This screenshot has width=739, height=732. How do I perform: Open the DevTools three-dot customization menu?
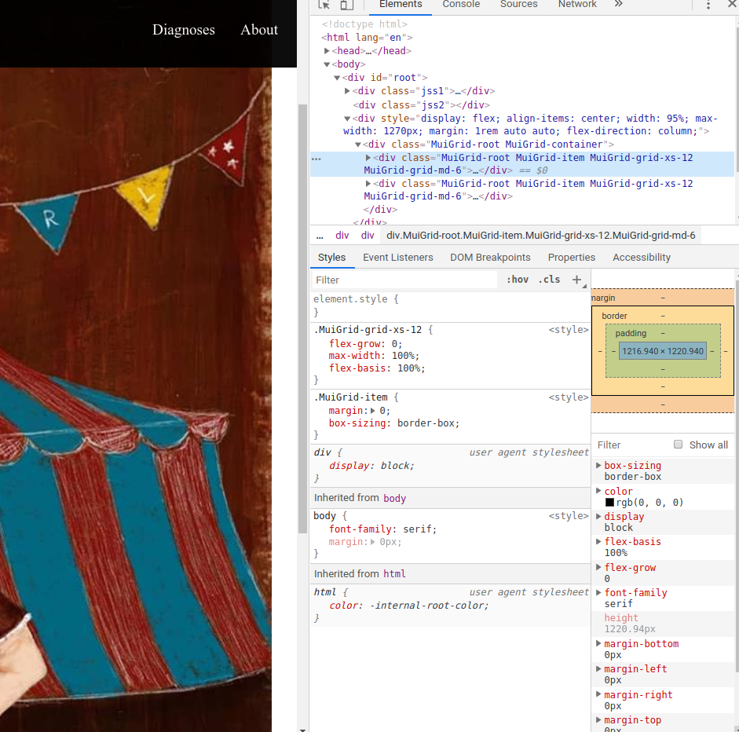(708, 5)
